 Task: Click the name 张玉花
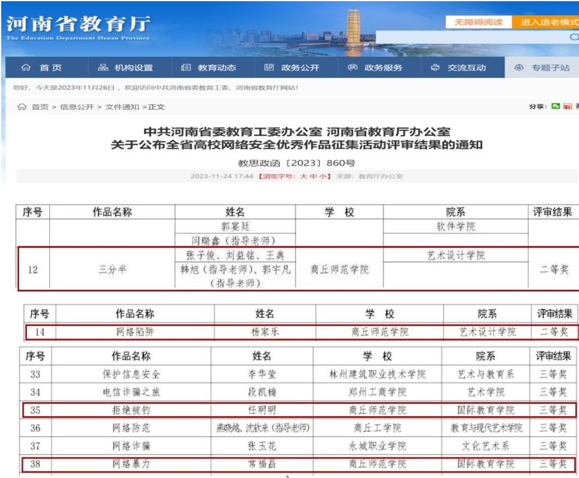[x=262, y=446]
